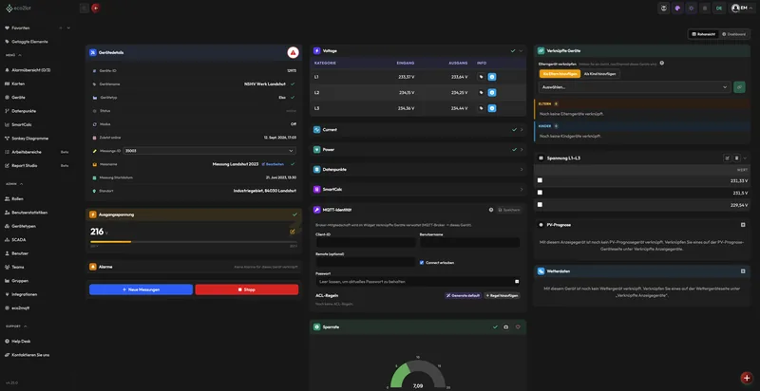
Task: Open the EM user menu
Action: tap(740, 8)
